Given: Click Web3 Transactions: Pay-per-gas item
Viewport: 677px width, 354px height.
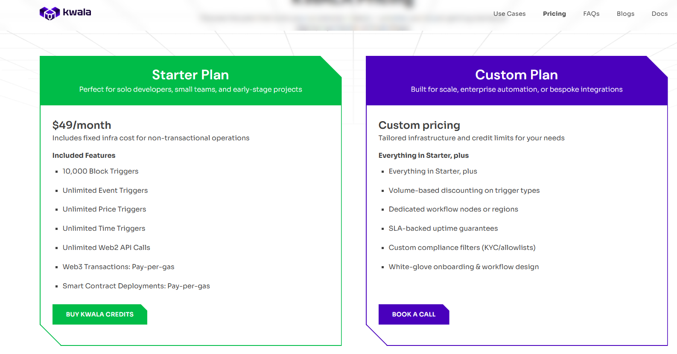Looking at the screenshot, I should [x=118, y=267].
